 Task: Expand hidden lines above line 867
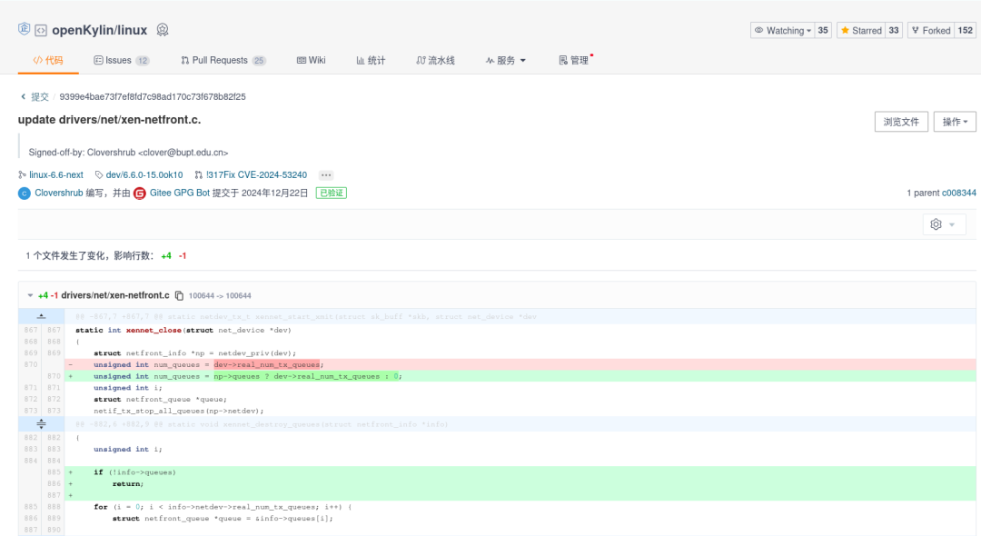41,316
